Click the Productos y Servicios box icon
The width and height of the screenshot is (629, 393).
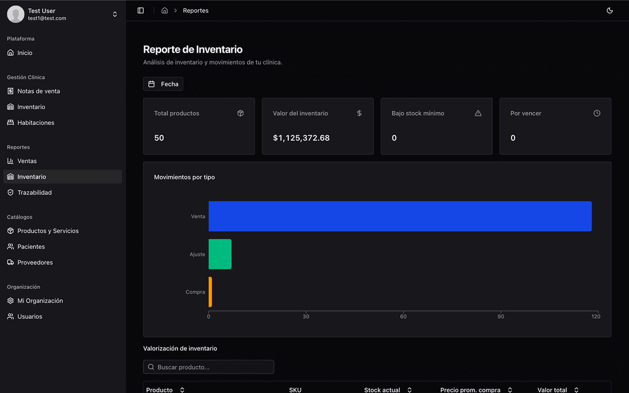(x=10, y=231)
